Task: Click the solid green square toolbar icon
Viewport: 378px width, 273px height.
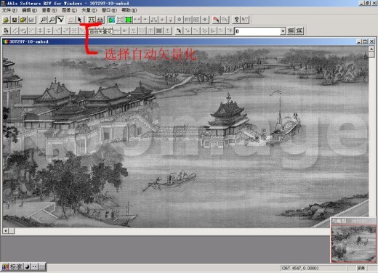Action: point(128,20)
